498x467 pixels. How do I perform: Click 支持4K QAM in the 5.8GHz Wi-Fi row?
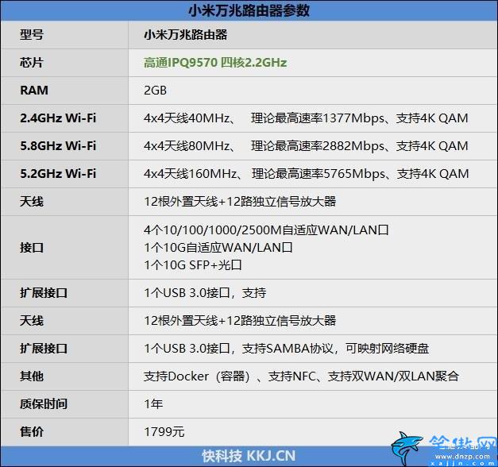432,146
